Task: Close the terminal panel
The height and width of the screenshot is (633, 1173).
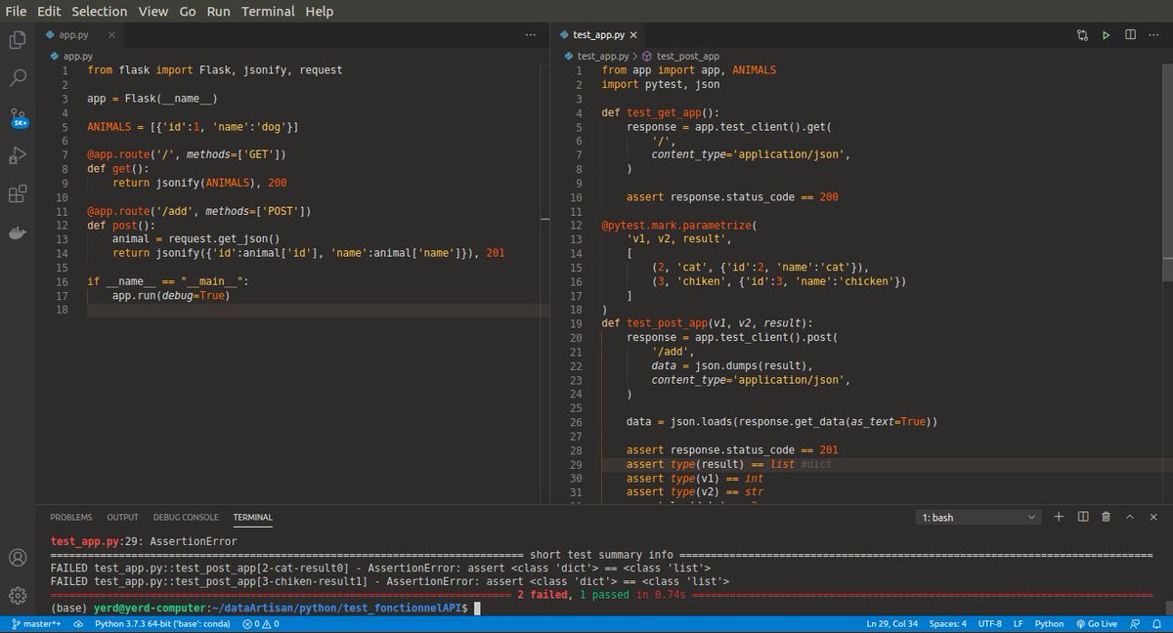Action: coord(1152,517)
